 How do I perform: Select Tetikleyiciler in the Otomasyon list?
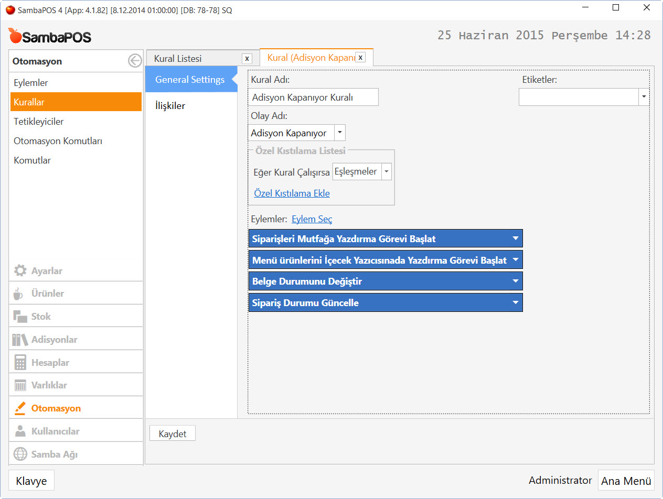point(39,122)
